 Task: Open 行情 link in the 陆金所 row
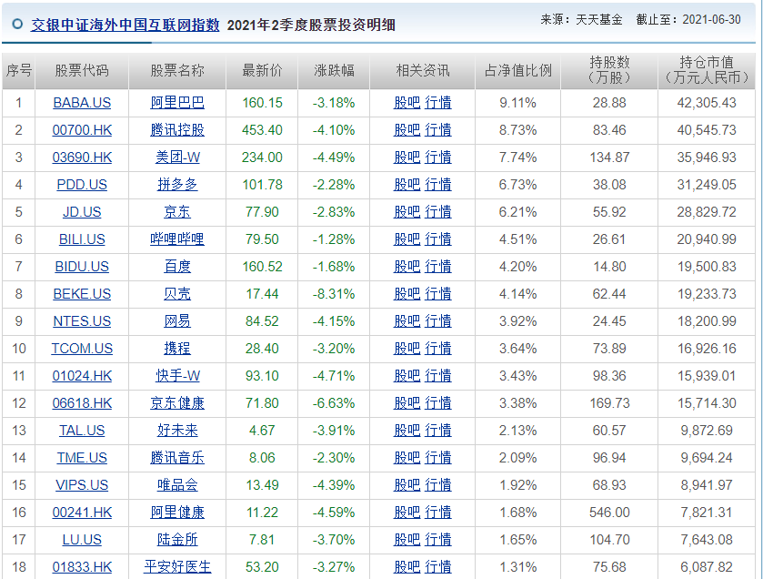pos(438,539)
